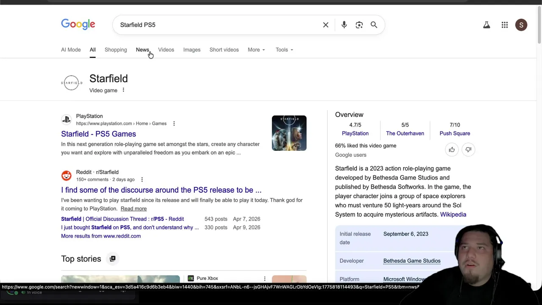Viewport: 542px width, 305px height.
Task: Click thumbs down on the overview
Action: pos(468,150)
